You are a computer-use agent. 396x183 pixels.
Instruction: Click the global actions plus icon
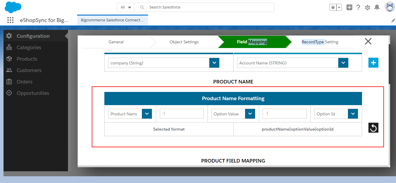click(x=349, y=8)
